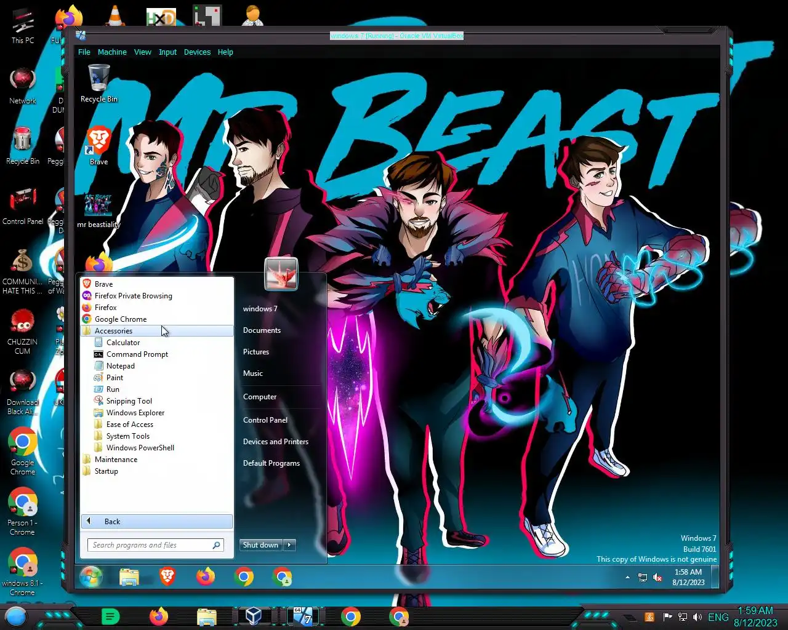Select the windows 8.1 - Chrome shortcut
The image size is (788, 630).
pyautogui.click(x=23, y=572)
